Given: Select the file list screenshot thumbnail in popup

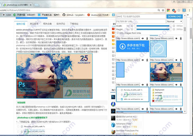Looking at the screenshot, I should [x=133, y=94].
